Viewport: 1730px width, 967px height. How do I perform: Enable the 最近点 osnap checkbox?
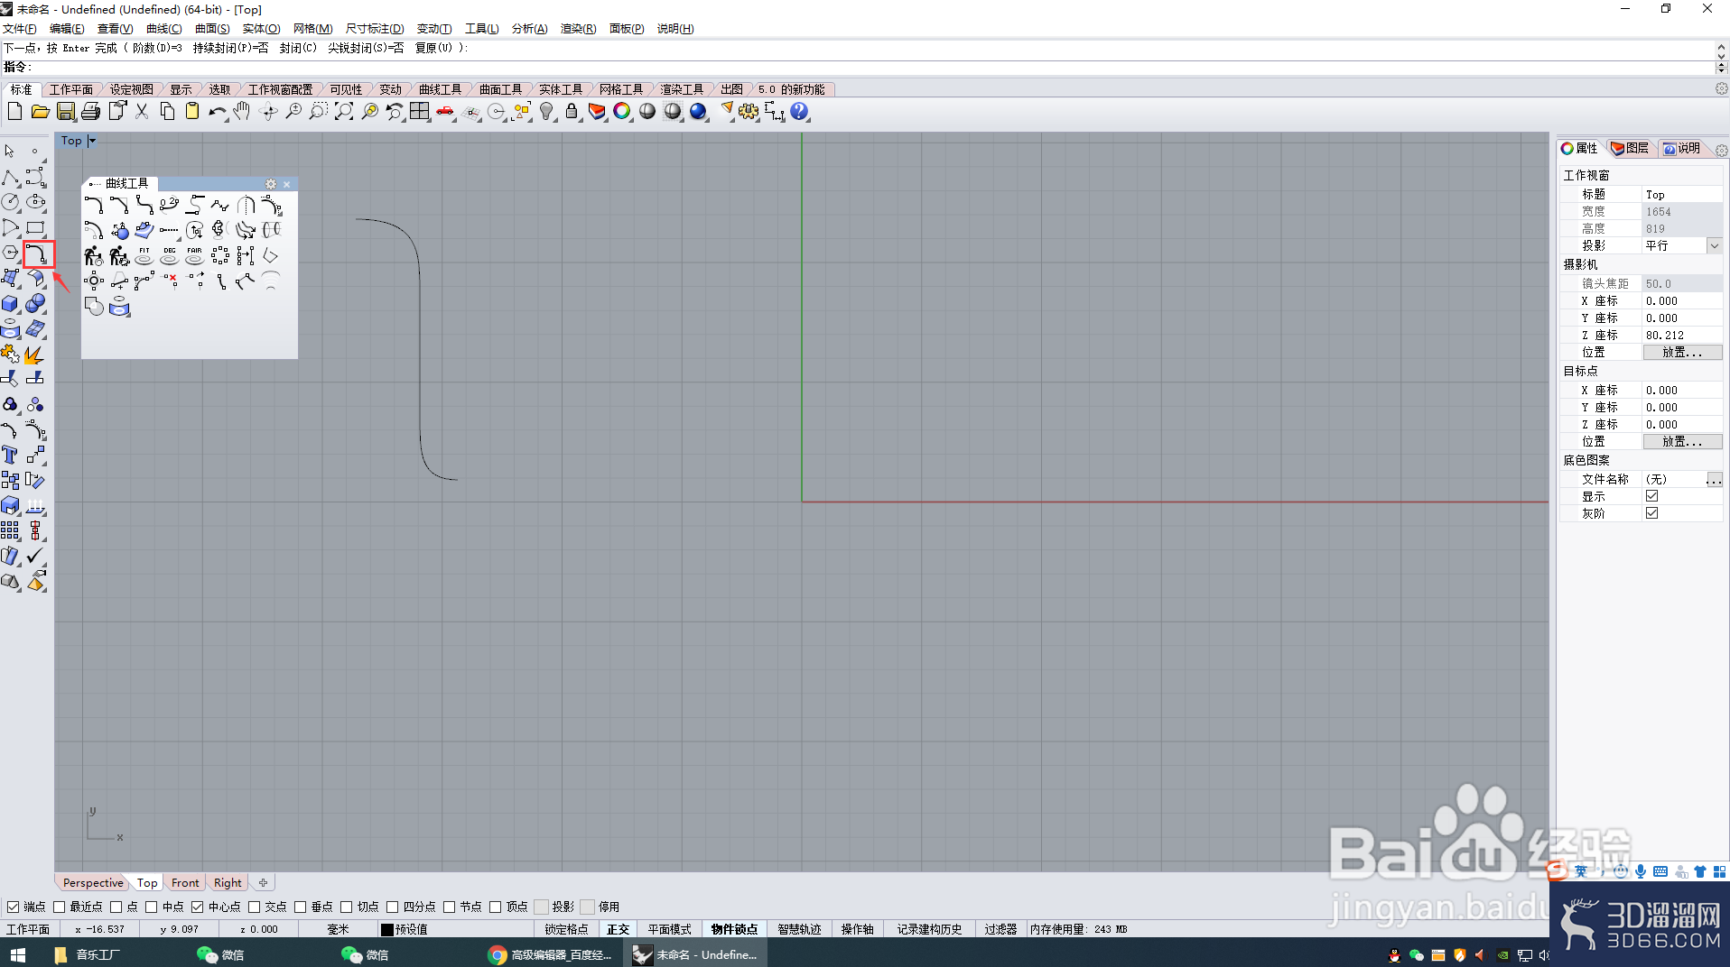point(60,907)
